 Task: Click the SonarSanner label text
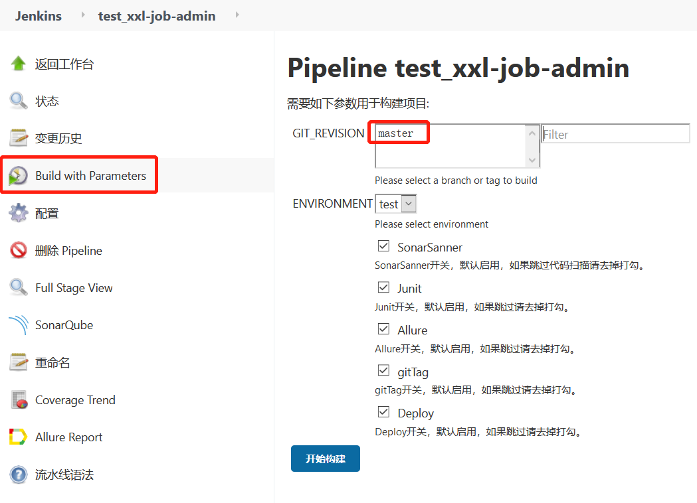point(430,248)
